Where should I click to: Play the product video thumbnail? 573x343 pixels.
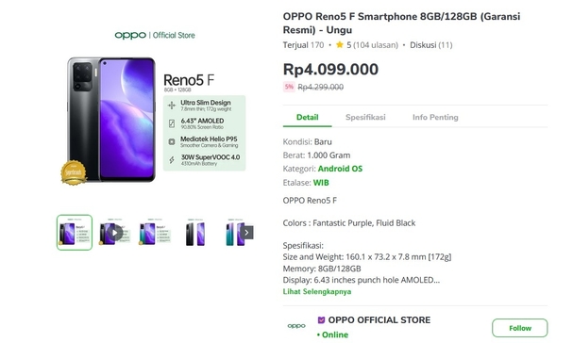pyautogui.click(x=114, y=233)
